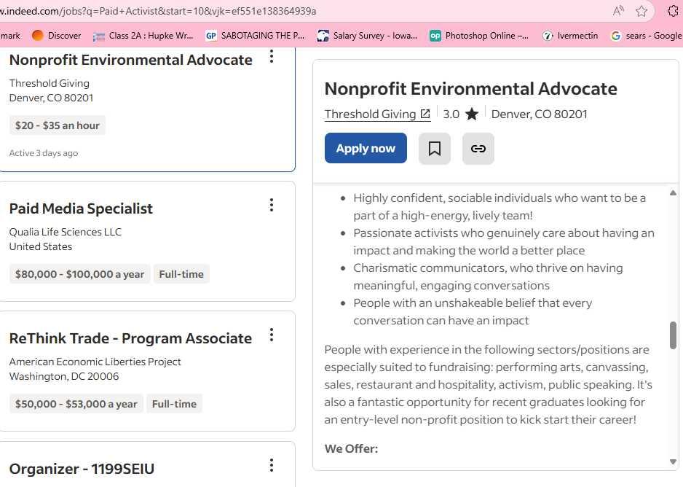Click Washington, DC 20006 location text
Screen dimensions: 683x487
coord(64,377)
